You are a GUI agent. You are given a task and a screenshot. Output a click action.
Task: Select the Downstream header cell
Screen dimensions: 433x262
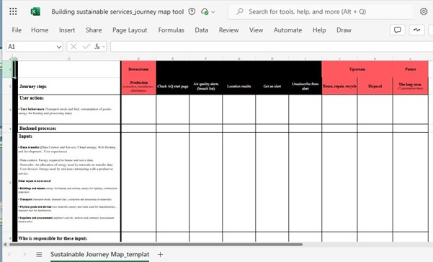pyautogui.click(x=138, y=69)
